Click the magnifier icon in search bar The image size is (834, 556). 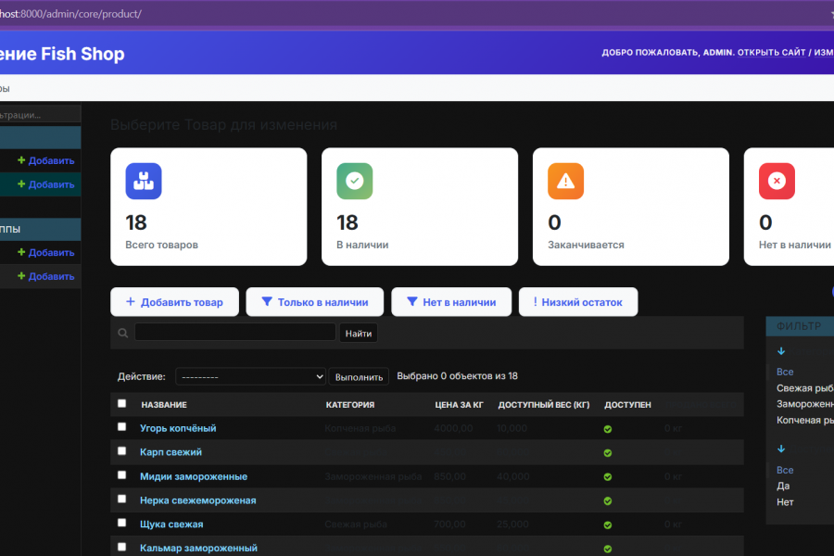pos(123,333)
